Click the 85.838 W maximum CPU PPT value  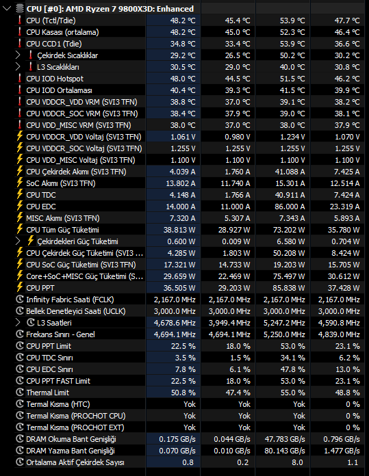tap(289, 288)
